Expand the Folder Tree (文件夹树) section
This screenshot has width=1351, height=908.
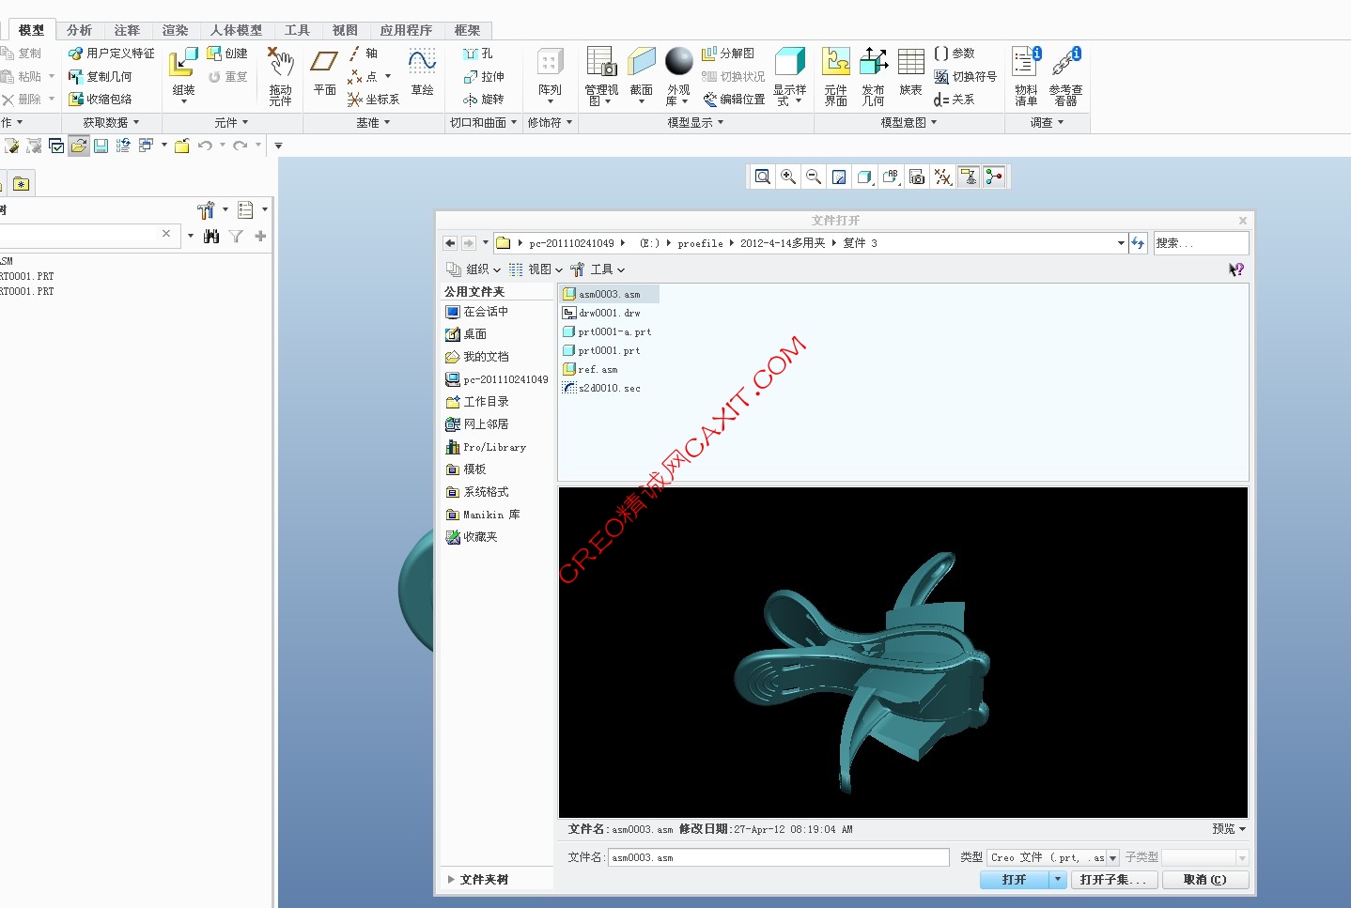click(478, 880)
